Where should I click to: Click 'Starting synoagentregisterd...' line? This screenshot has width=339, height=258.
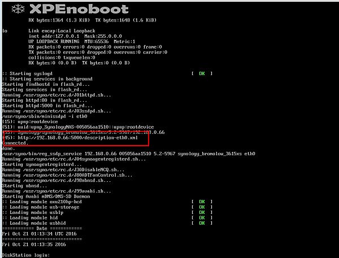42,164
